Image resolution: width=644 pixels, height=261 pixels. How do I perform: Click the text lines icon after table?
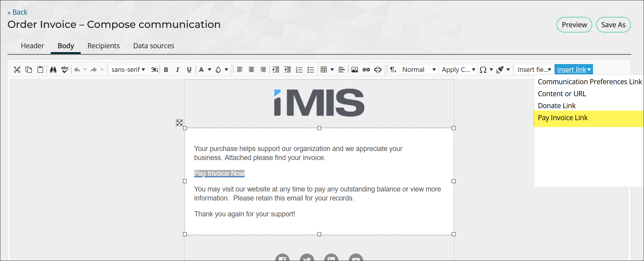tap(342, 70)
